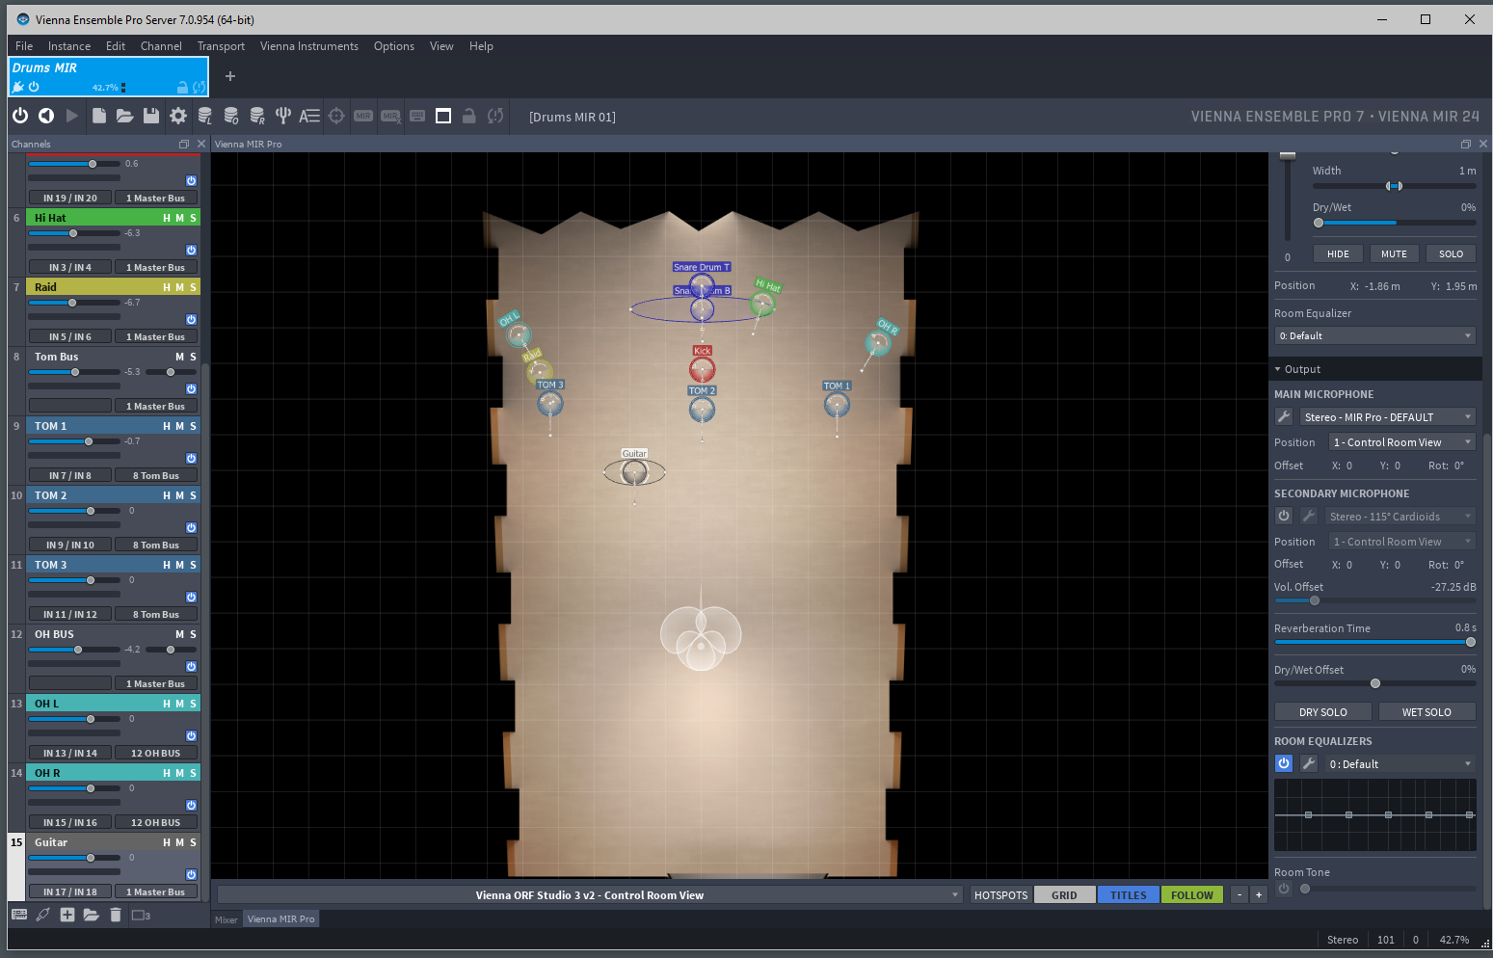The width and height of the screenshot is (1493, 958).
Task: Open Room Equalizers preset dropdown
Action: pos(1400,763)
